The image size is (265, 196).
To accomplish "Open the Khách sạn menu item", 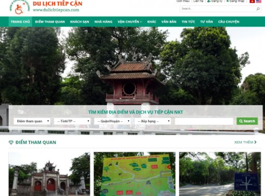I will (x=79, y=22).
